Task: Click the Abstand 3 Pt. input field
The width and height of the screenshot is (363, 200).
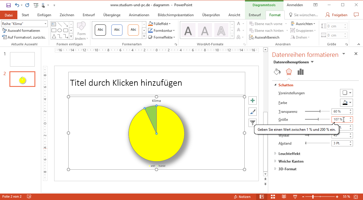Action: pos(340,143)
